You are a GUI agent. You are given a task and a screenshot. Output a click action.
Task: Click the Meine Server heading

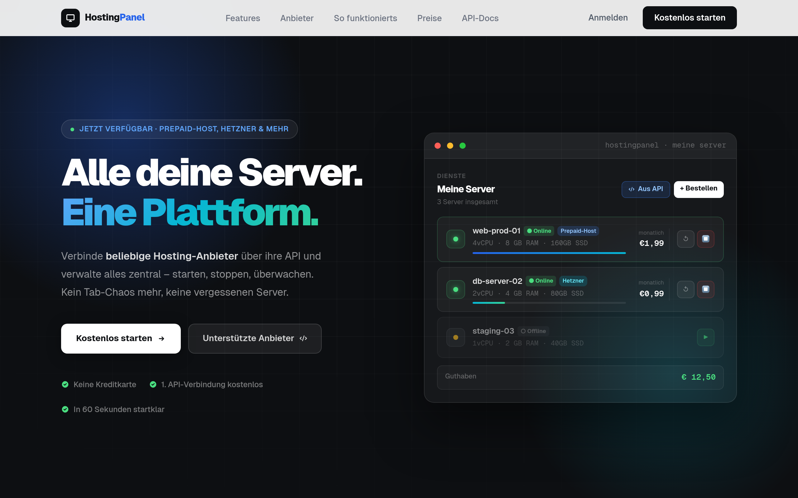(x=466, y=189)
